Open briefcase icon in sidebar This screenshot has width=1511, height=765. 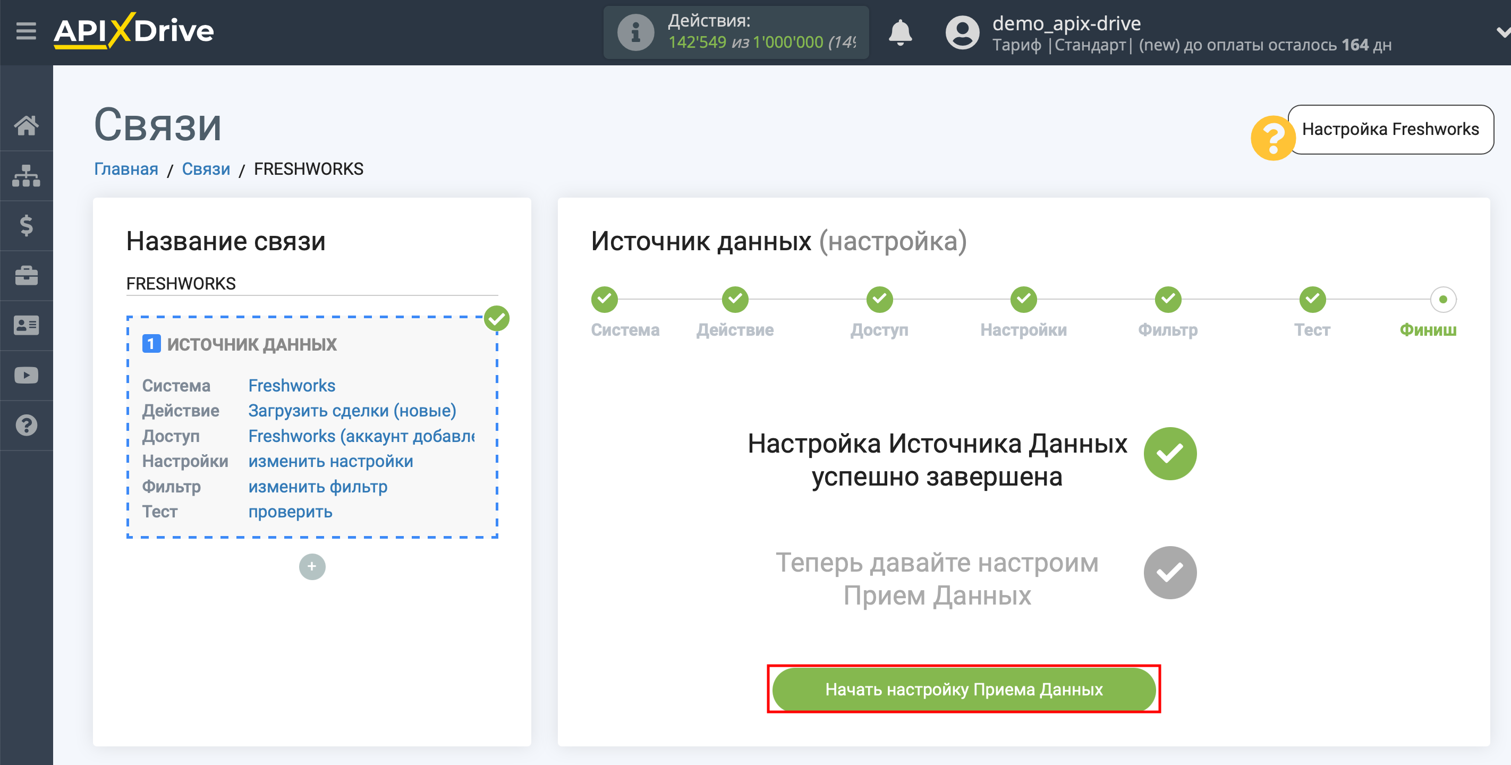click(x=27, y=275)
